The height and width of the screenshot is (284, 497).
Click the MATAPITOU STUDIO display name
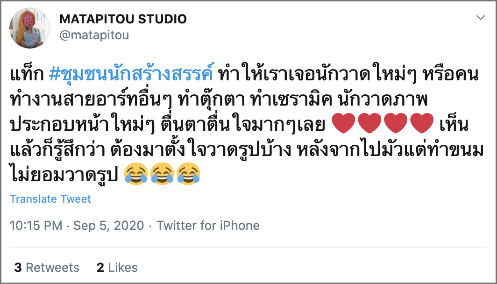click(x=123, y=19)
